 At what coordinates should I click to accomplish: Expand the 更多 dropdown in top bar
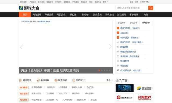click(105, 2)
